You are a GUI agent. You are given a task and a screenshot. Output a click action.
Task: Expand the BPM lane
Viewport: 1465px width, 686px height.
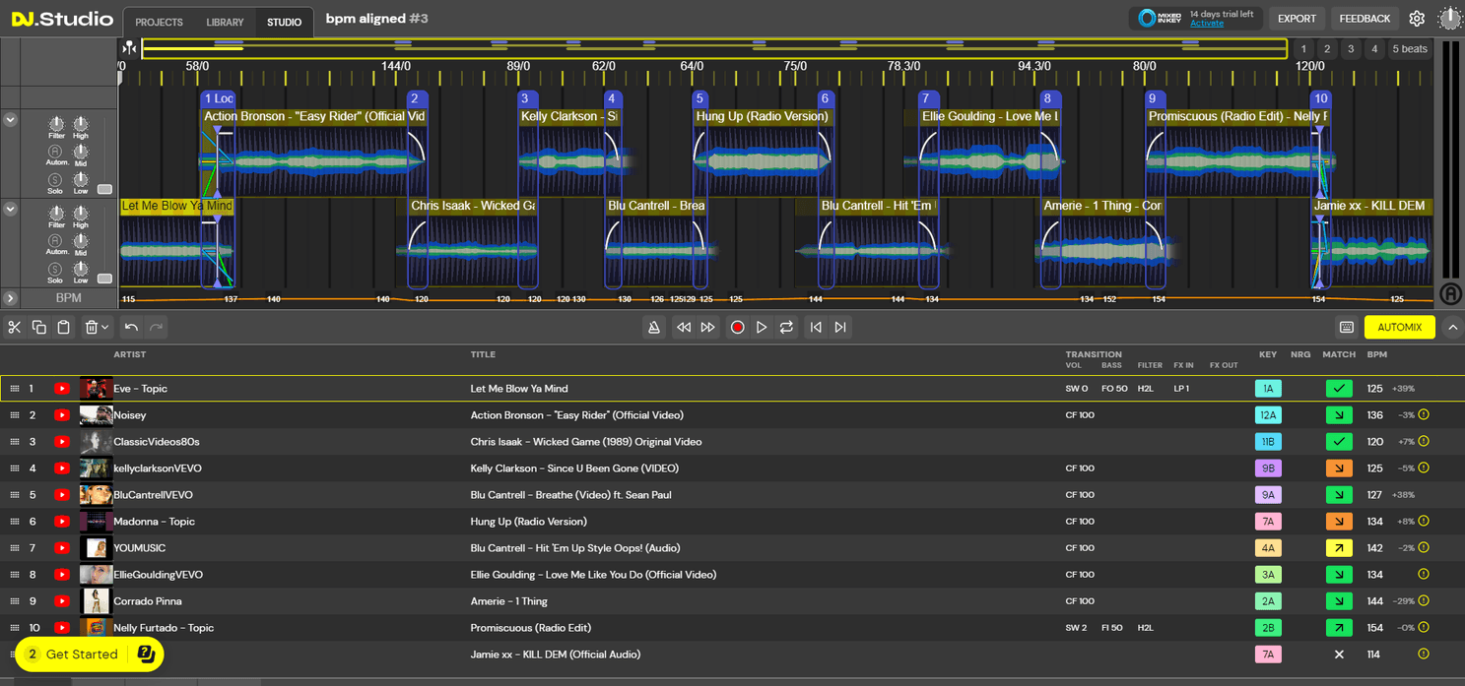pos(10,298)
